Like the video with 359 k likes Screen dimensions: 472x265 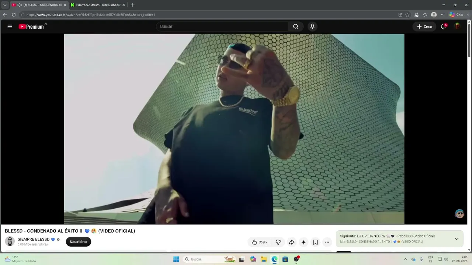260,242
